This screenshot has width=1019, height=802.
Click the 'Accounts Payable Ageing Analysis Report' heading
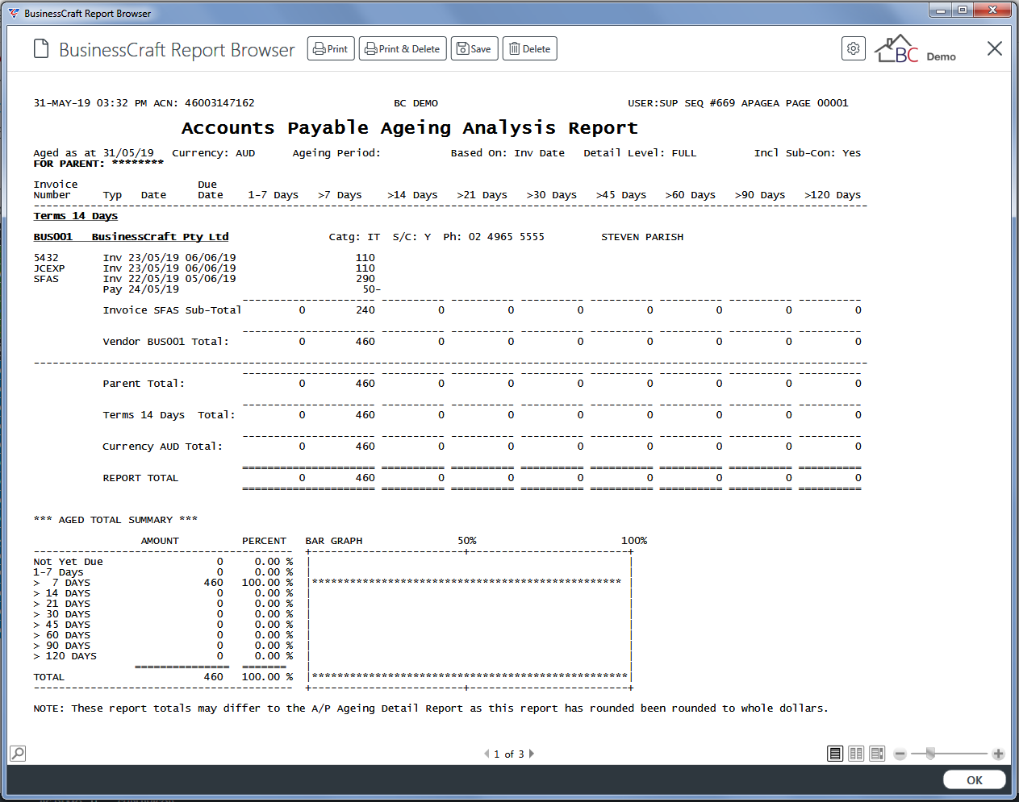coord(410,128)
